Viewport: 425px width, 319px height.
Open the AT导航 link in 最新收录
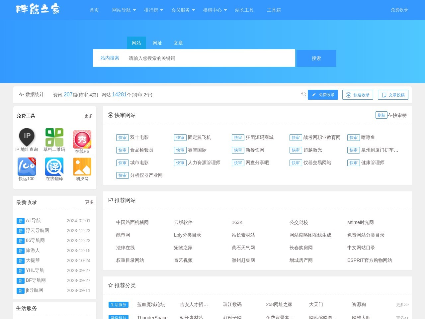pyautogui.click(x=33, y=221)
